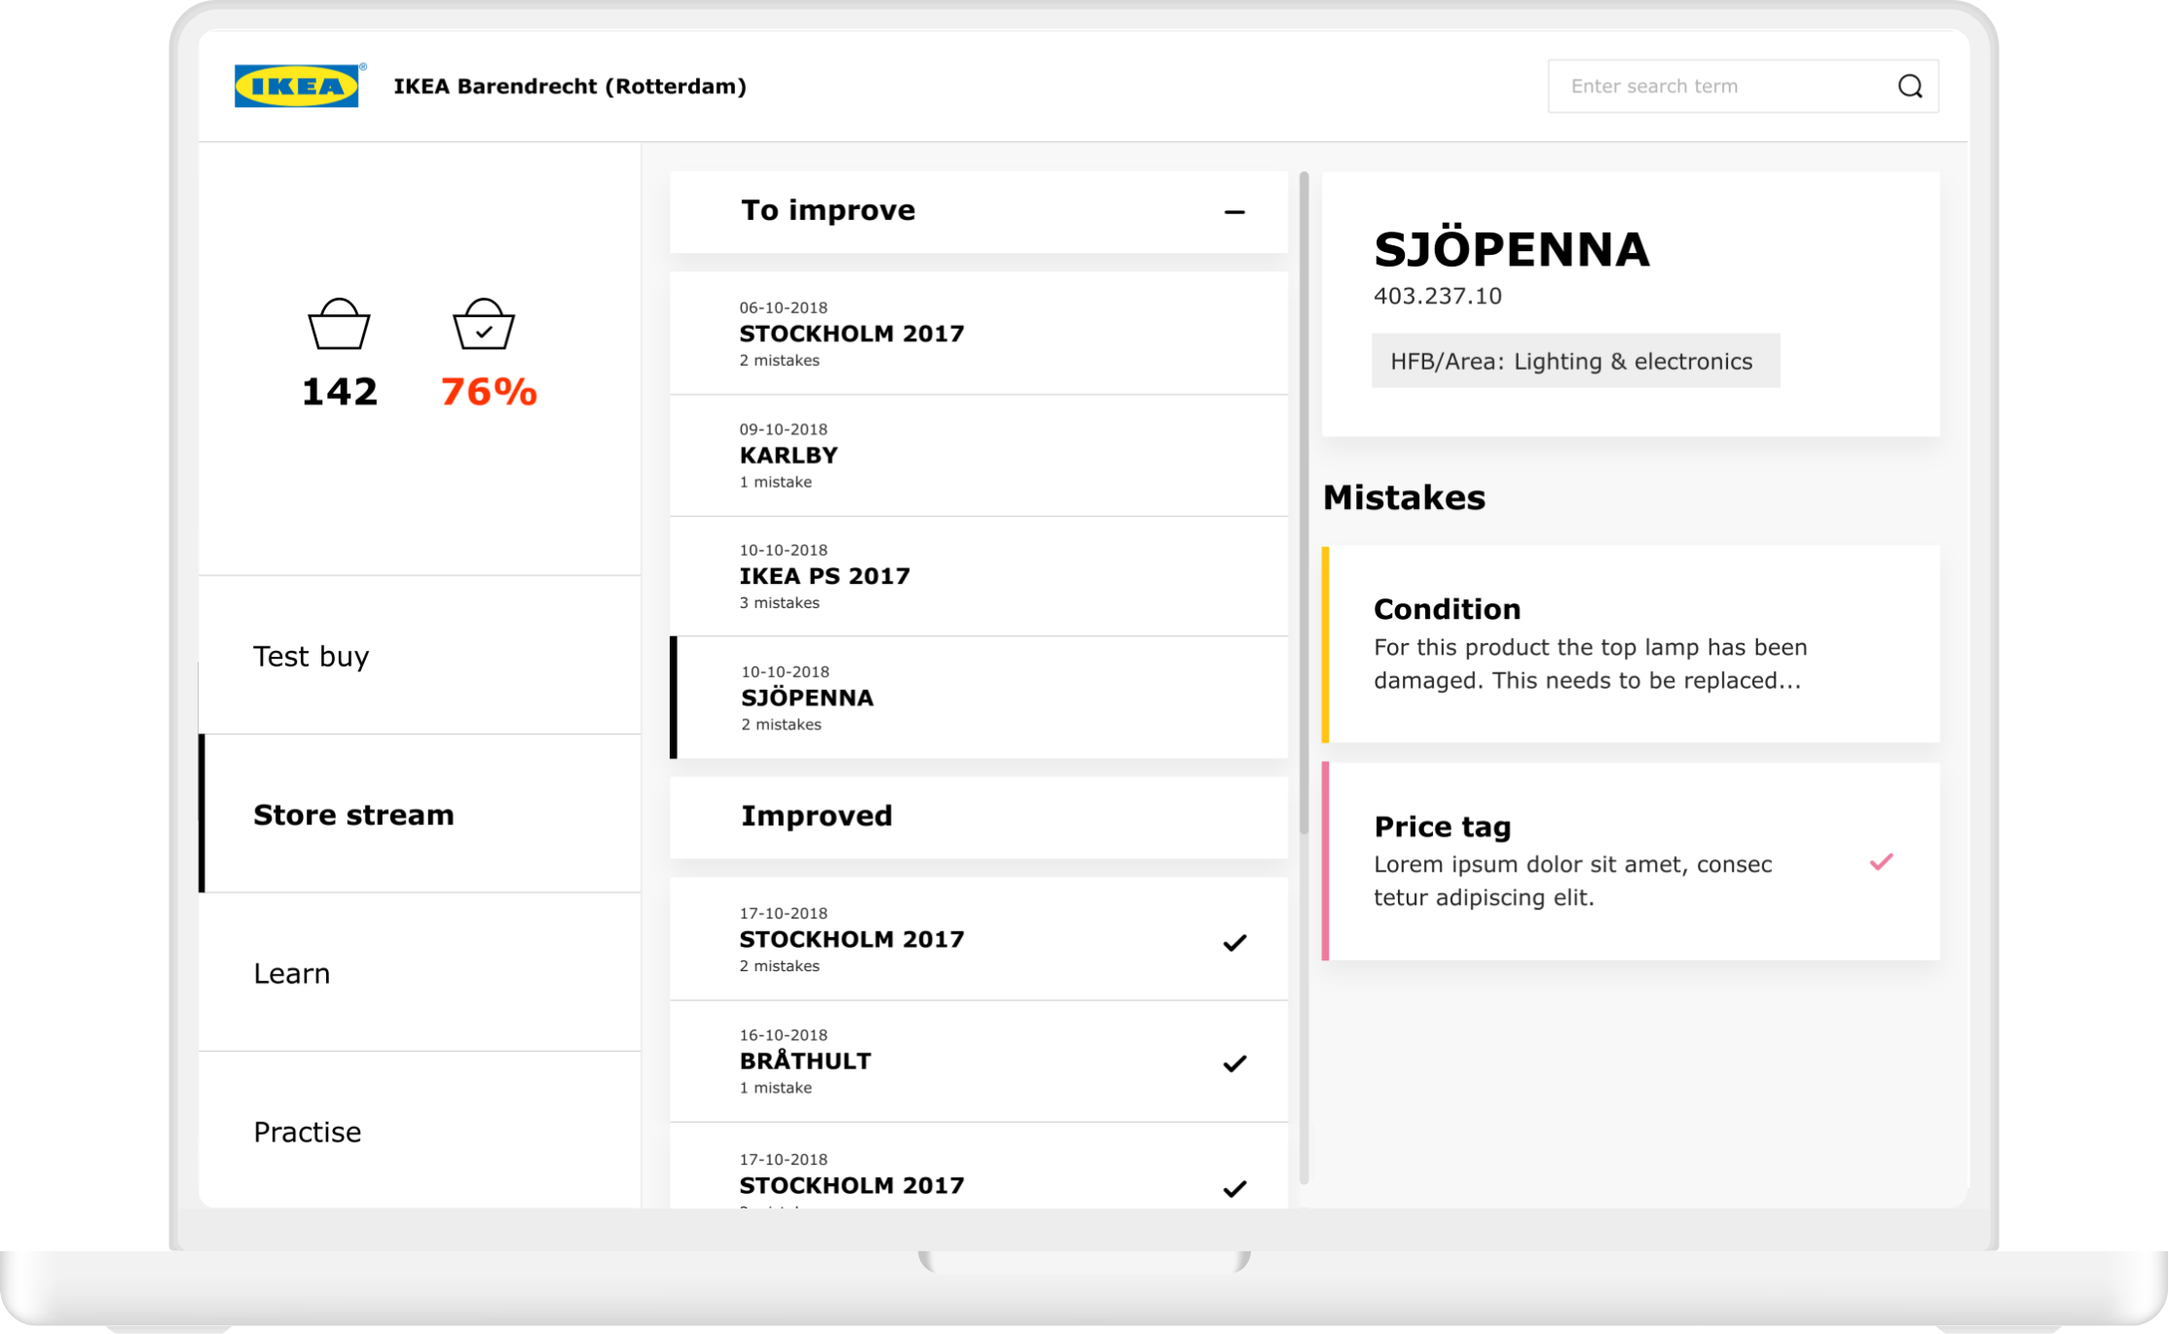
Task: Click the shopping basket icon above 142
Action: click(x=339, y=324)
